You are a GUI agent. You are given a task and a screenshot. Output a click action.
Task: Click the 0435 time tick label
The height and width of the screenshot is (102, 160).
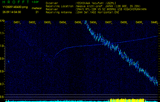click(x=78, y=22)
